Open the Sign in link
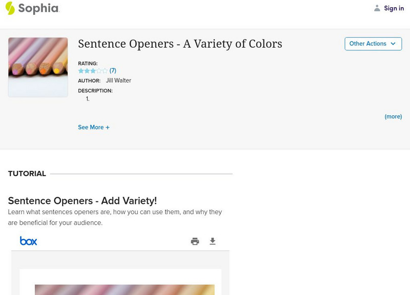The width and height of the screenshot is (410, 295). coord(394,8)
